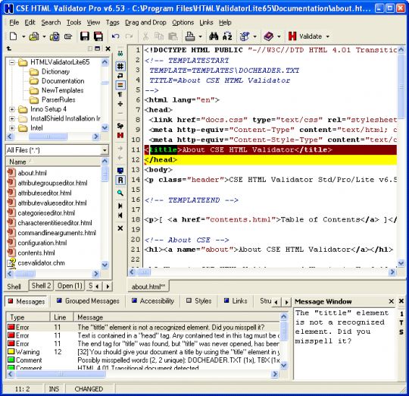Click the previous message arrow icon
Image resolution: width=409 pixels, height=396 pixels.
tap(120, 215)
